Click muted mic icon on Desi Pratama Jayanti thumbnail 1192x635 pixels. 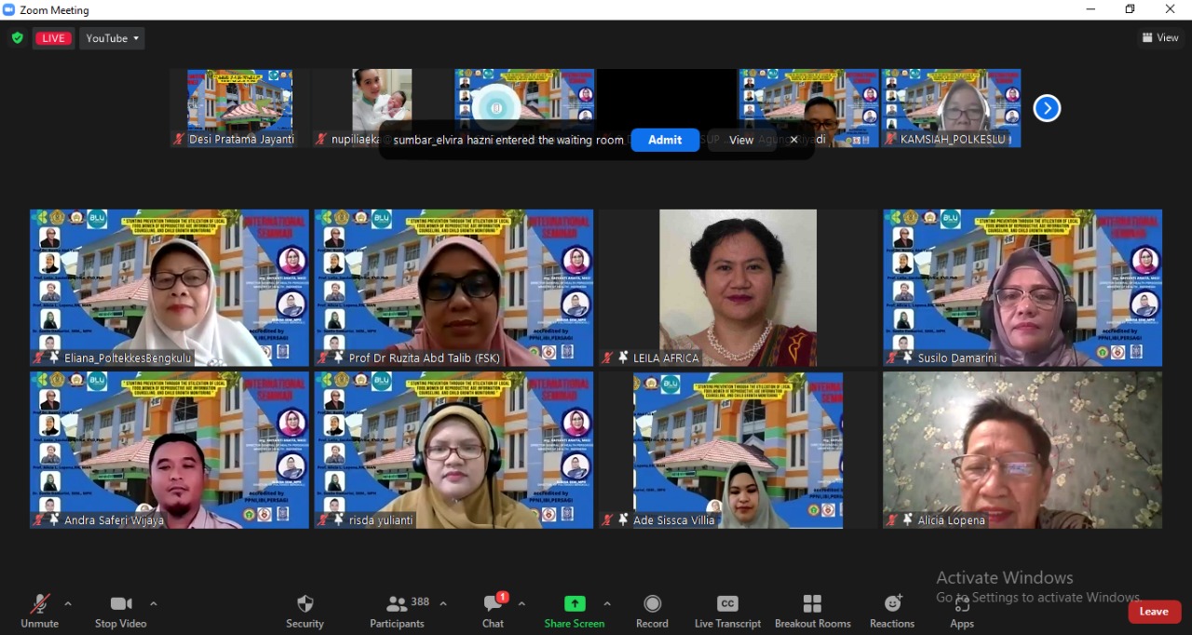[179, 140]
